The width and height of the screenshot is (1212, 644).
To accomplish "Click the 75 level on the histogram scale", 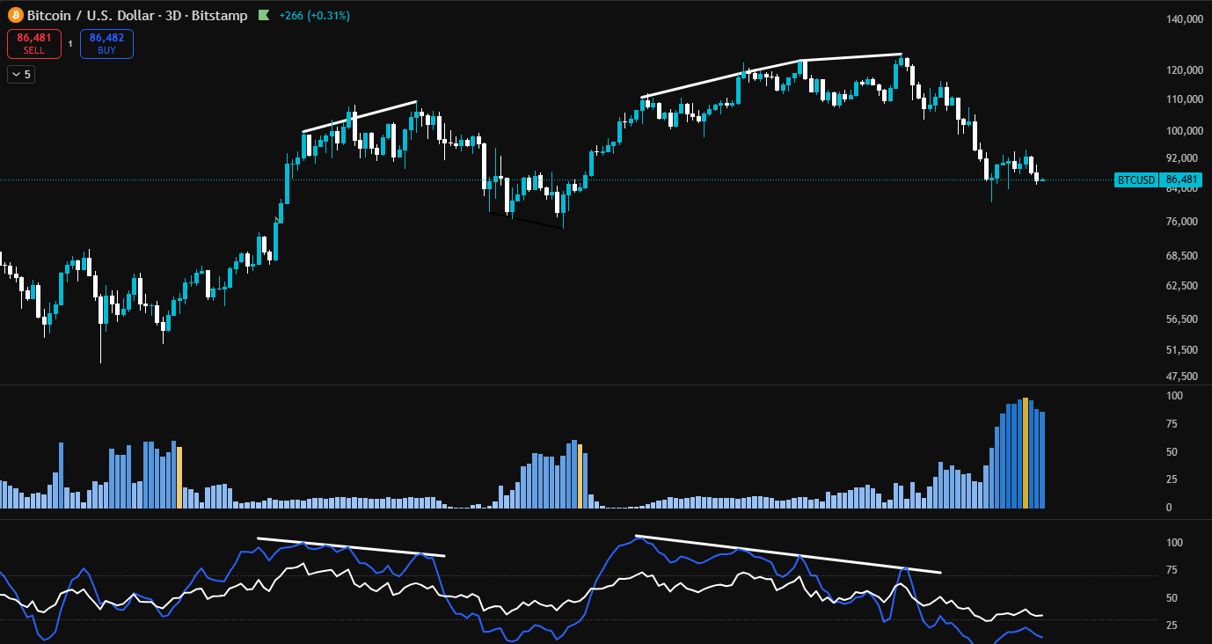I will click(1171, 424).
